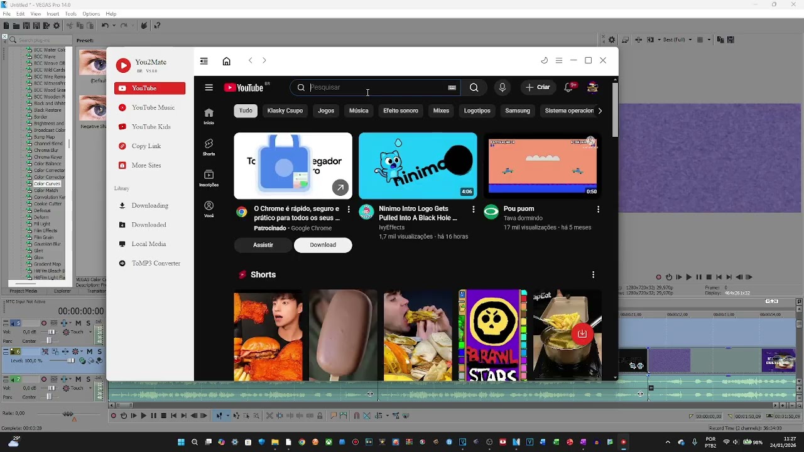
Task: Open Downloading in You2Mate library
Action: (x=150, y=205)
